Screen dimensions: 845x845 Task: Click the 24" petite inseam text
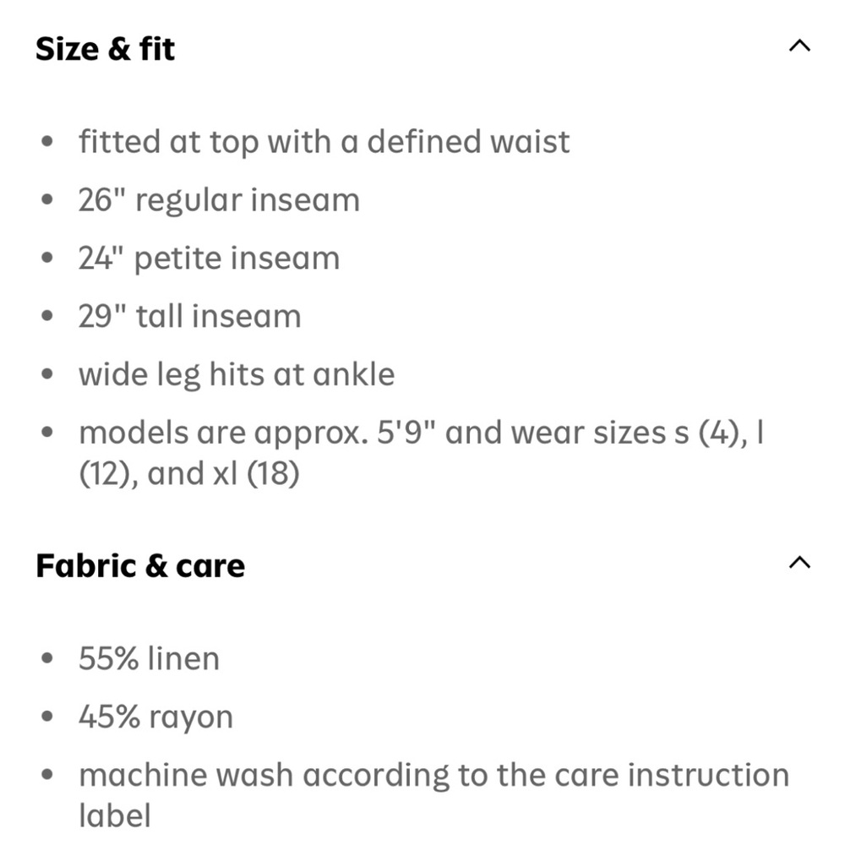pyautogui.click(x=209, y=258)
